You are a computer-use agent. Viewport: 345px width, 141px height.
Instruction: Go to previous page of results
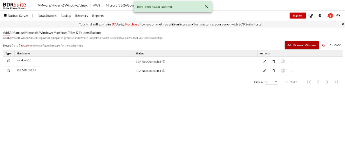(318, 82)
